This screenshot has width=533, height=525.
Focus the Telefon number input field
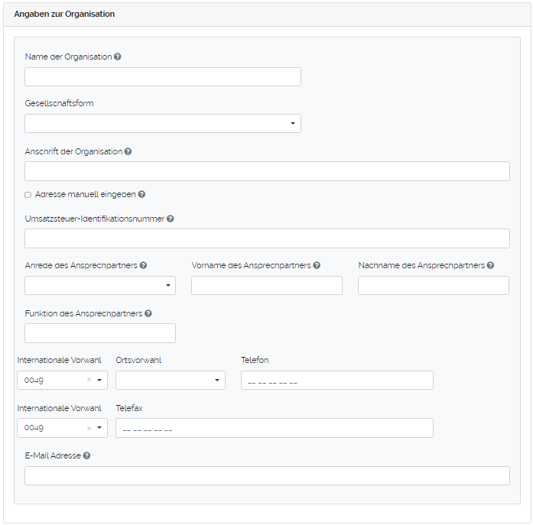[336, 381]
